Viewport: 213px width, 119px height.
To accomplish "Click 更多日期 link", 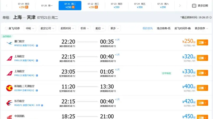I will [x=203, y=6].
